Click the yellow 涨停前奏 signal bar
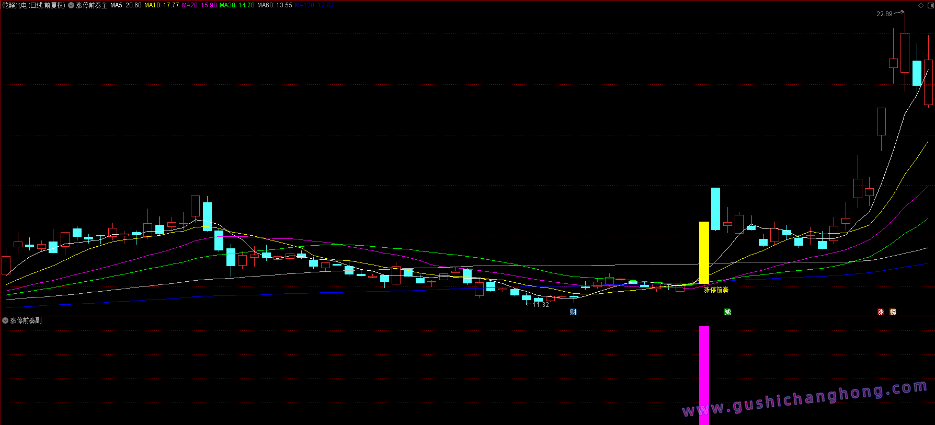 point(704,253)
